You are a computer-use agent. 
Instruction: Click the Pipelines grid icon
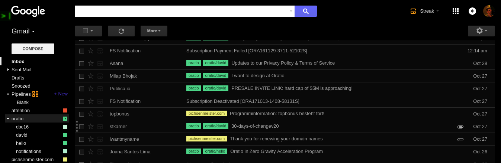[x=35, y=94]
